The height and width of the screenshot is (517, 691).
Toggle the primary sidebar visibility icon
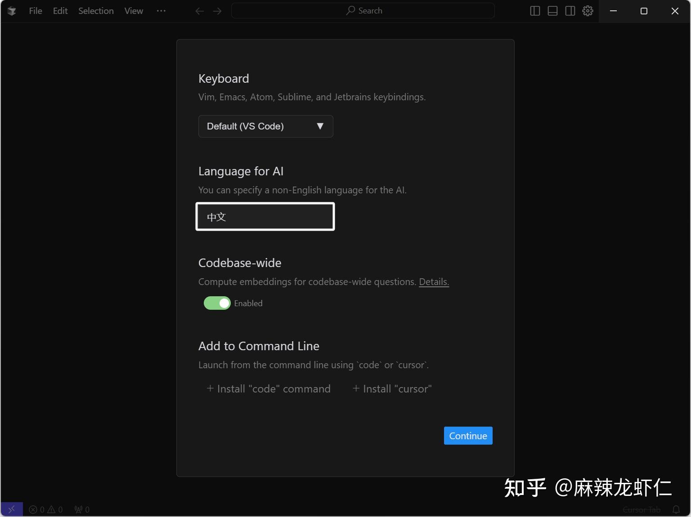tap(535, 11)
